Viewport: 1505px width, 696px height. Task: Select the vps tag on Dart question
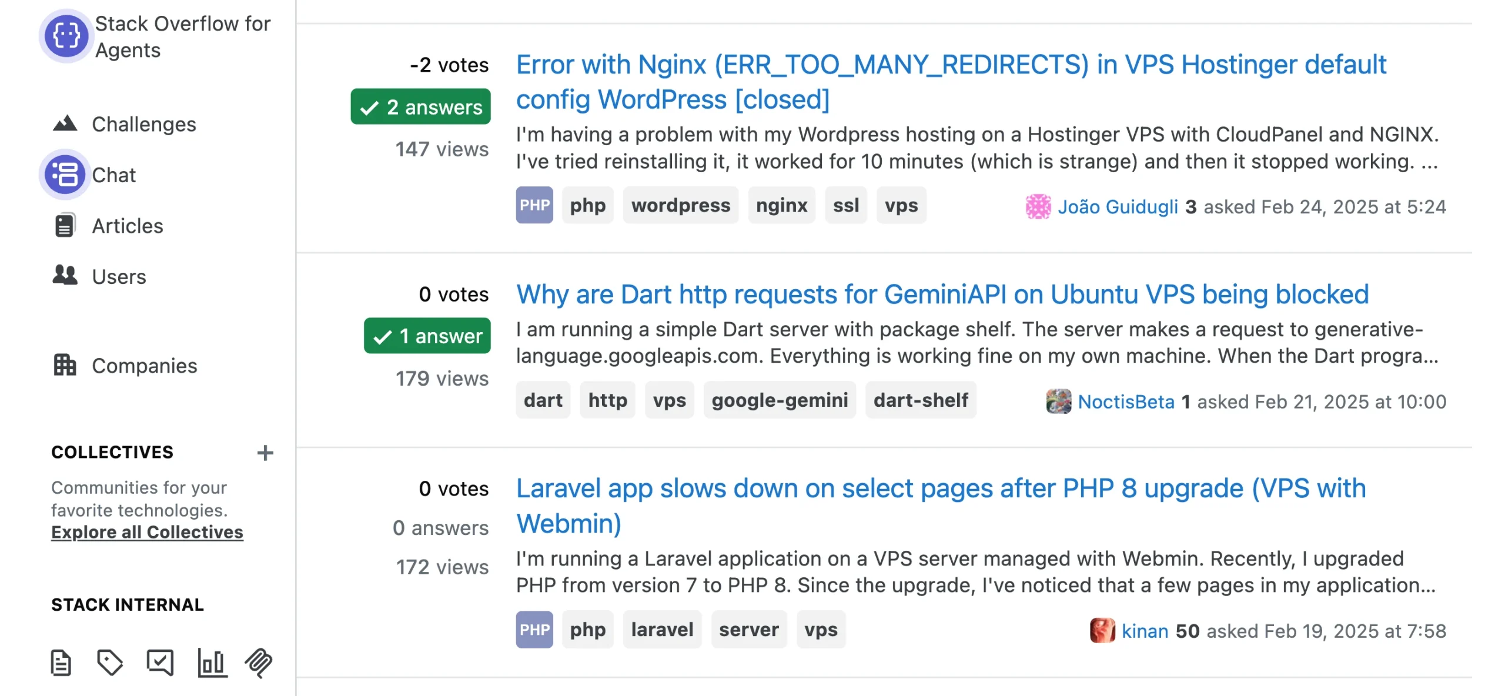click(670, 400)
